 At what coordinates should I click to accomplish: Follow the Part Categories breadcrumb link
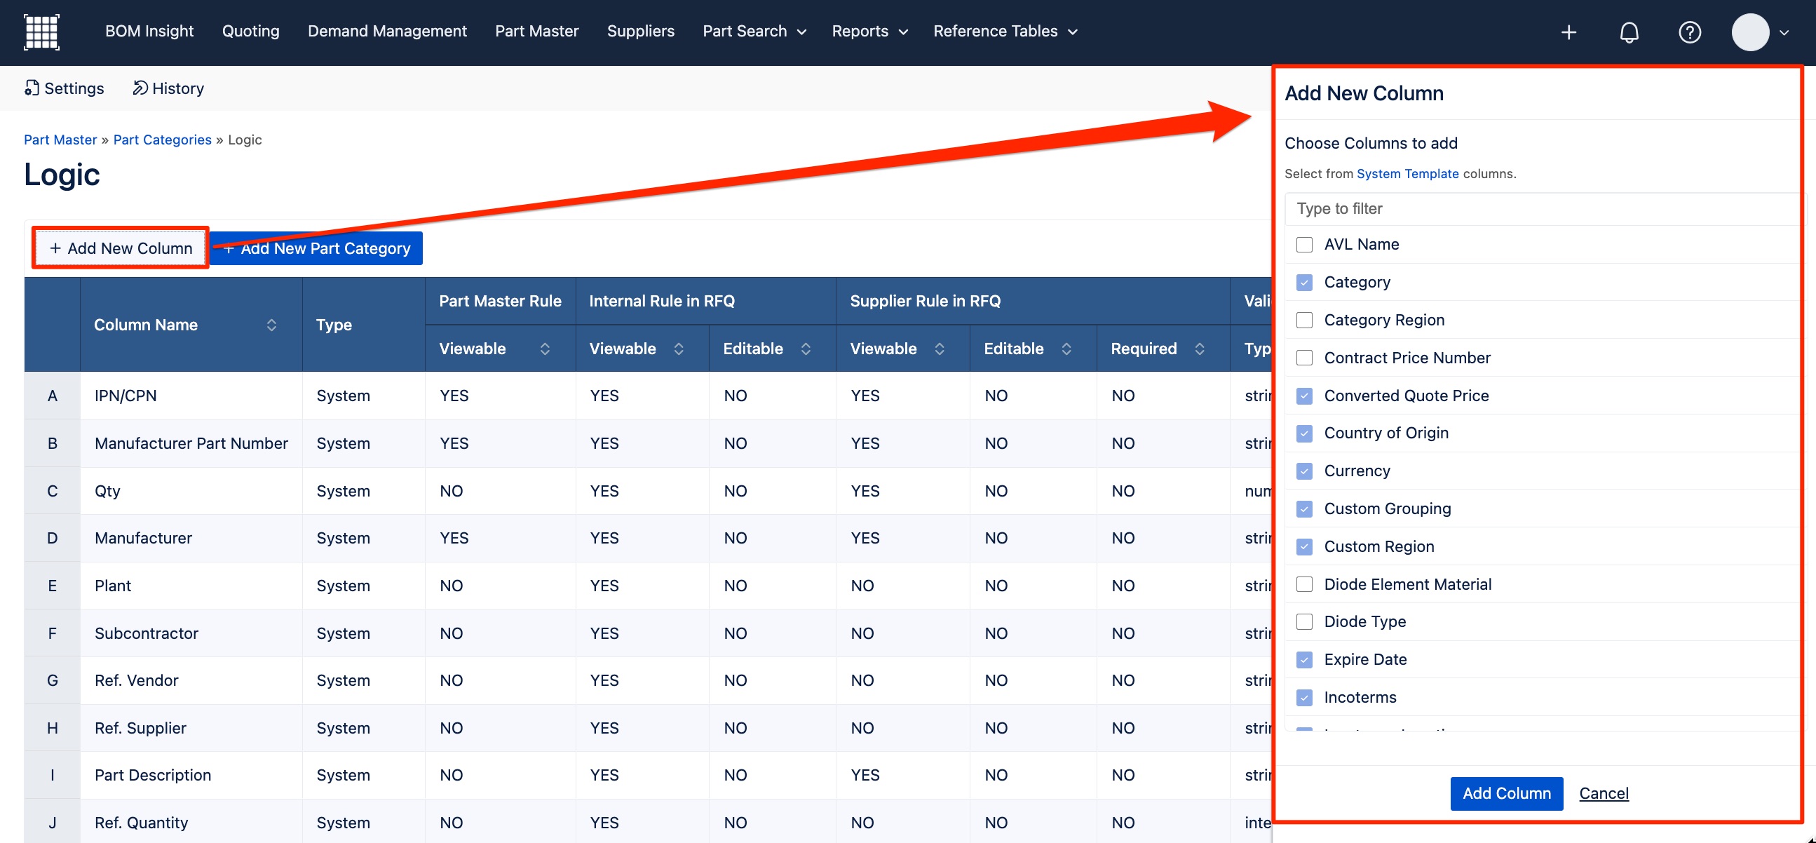[162, 140]
